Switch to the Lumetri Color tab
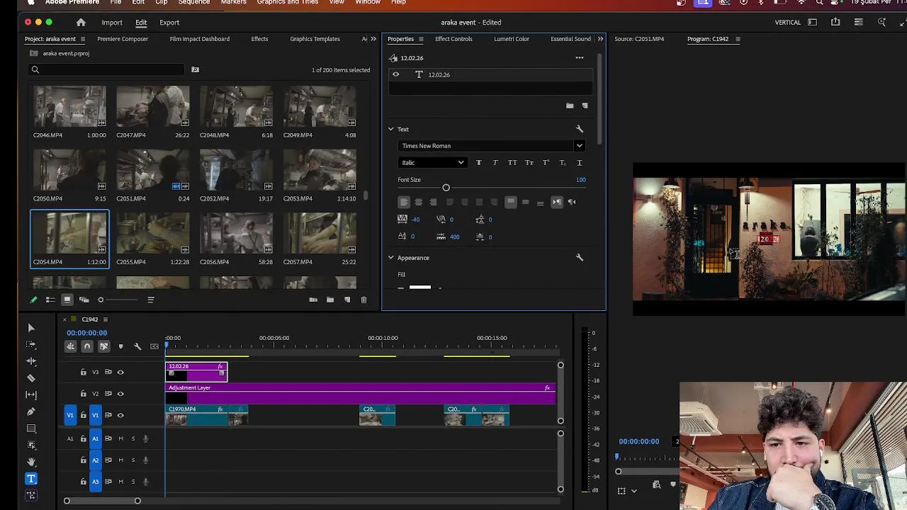This screenshot has width=907, height=510. point(511,39)
